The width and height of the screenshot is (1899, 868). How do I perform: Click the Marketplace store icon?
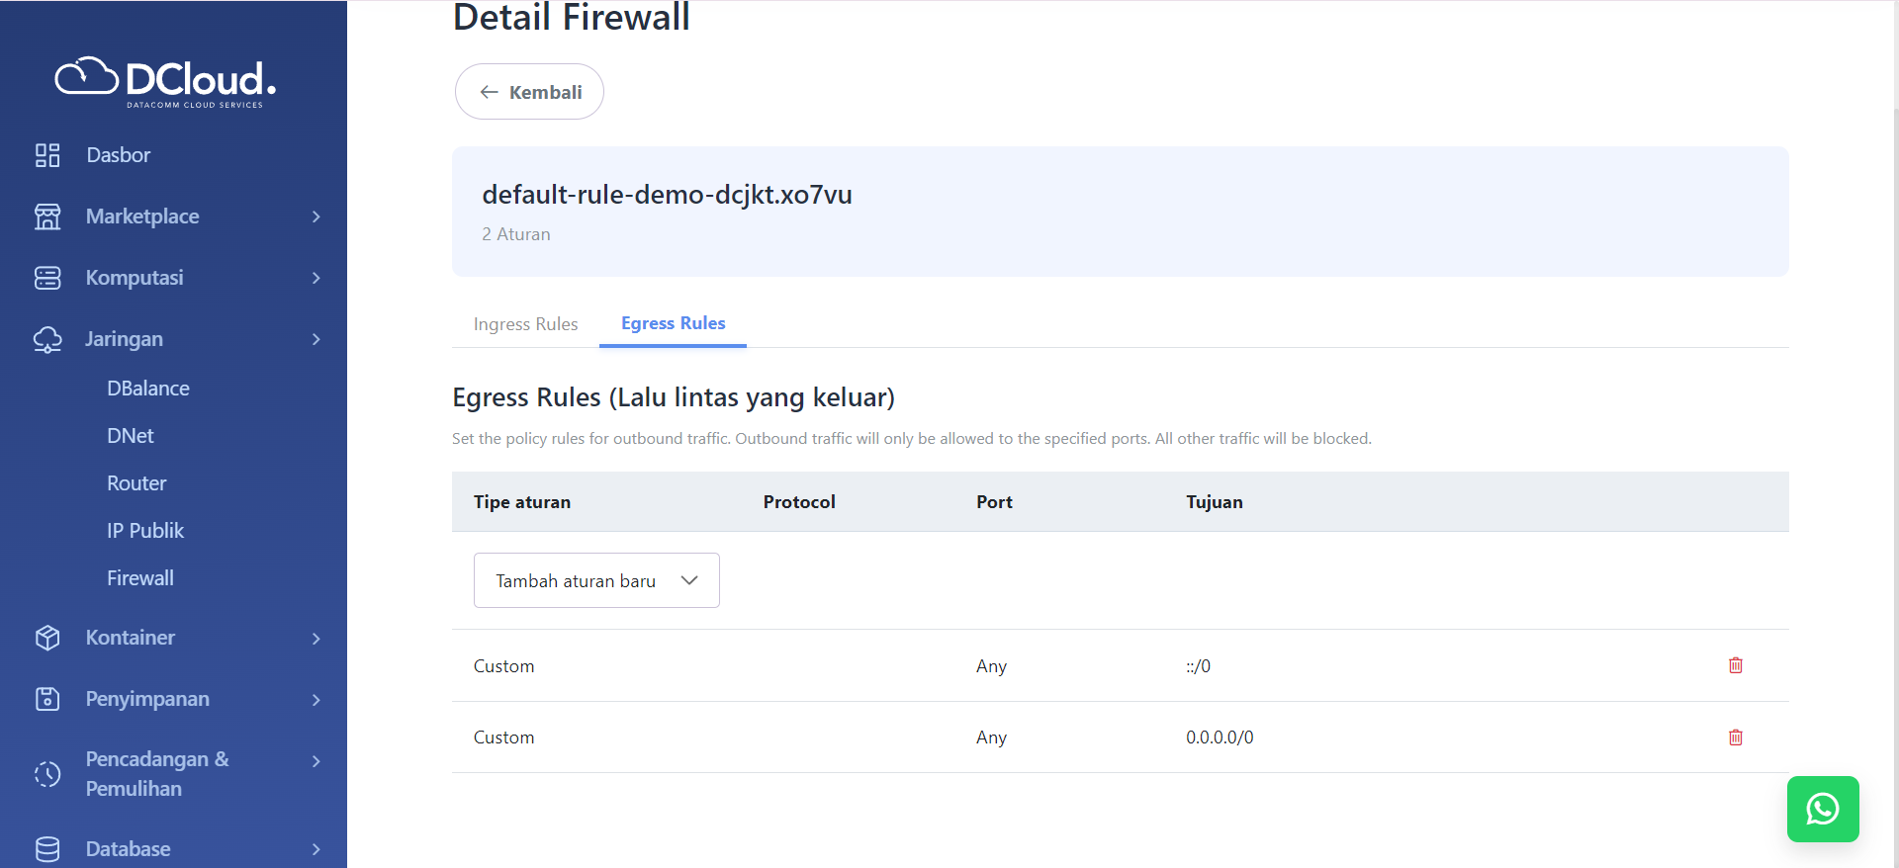tap(47, 217)
